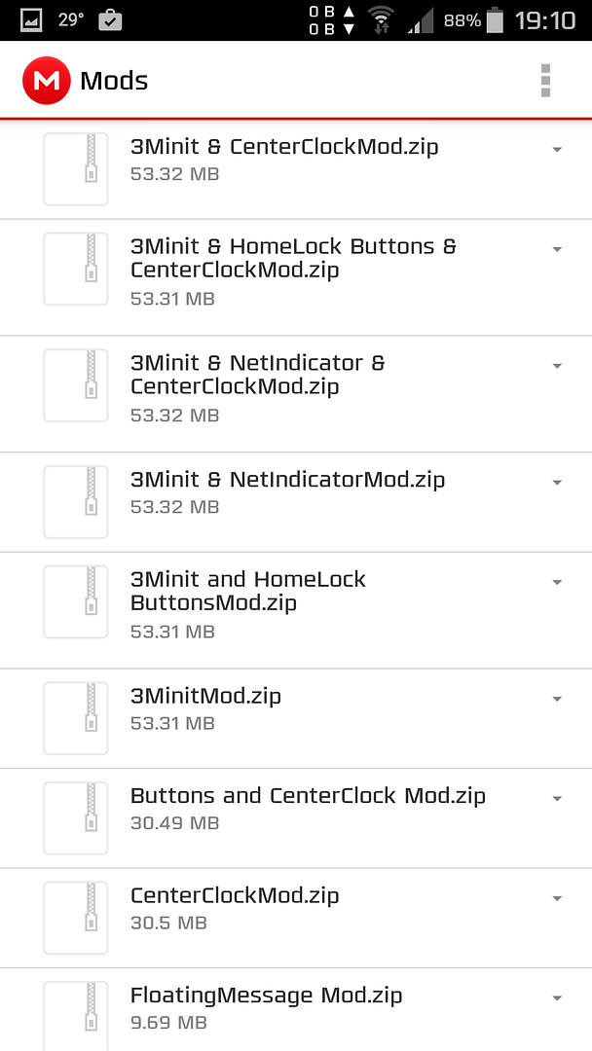The width and height of the screenshot is (592, 1051).
Task: Open file 3Minit & NetIndicatorMod.zip
Action: click(x=287, y=480)
